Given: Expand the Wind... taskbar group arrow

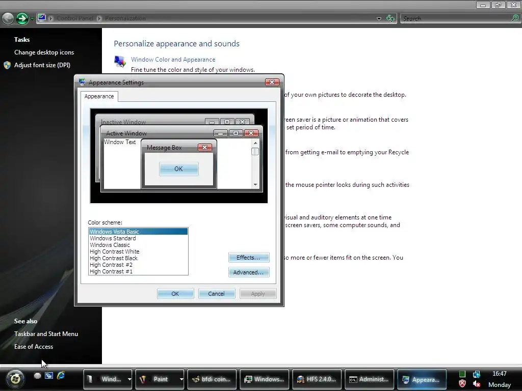Looking at the screenshot, I should click(129, 379).
